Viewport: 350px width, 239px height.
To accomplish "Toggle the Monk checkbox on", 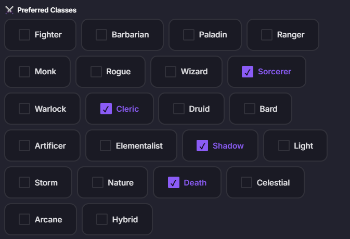I will [x=24, y=72].
